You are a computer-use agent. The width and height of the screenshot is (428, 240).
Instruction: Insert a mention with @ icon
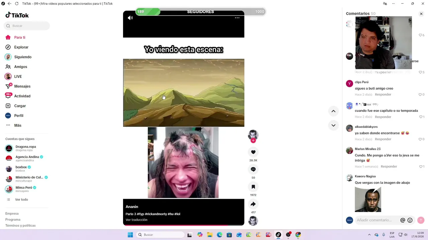403,220
